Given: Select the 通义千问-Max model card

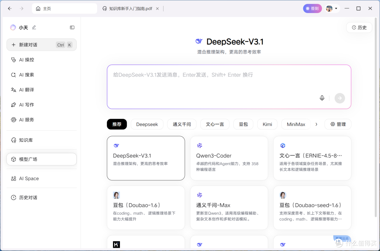Looking at the screenshot, I should (229, 208).
